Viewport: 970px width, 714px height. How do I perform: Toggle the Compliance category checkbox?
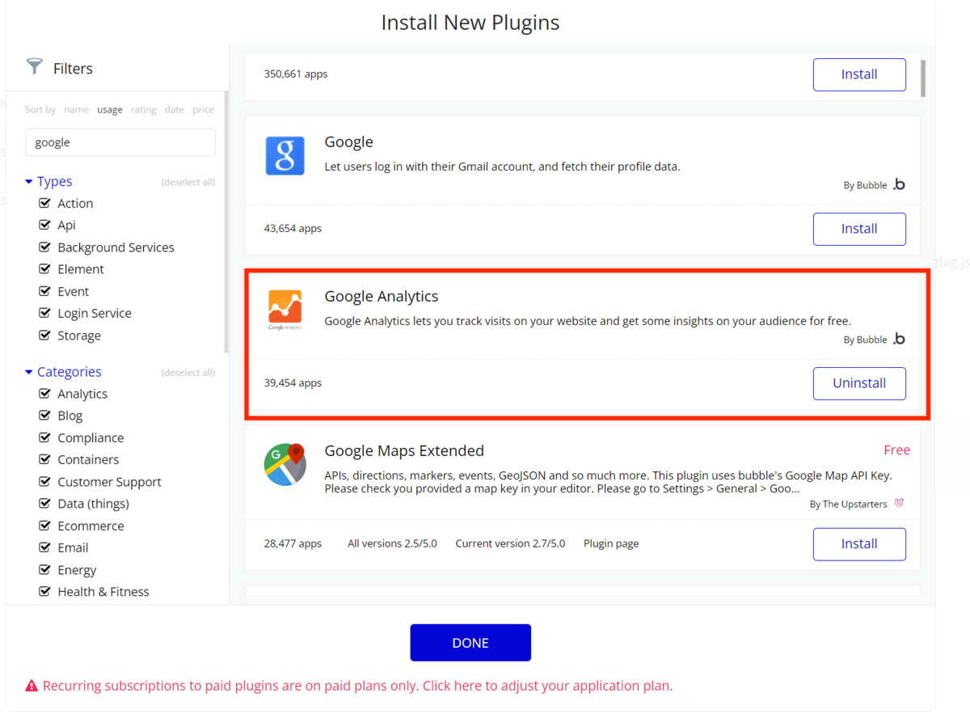pos(45,437)
